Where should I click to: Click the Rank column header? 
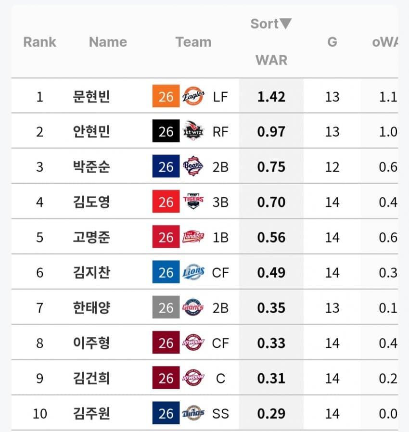(39, 42)
